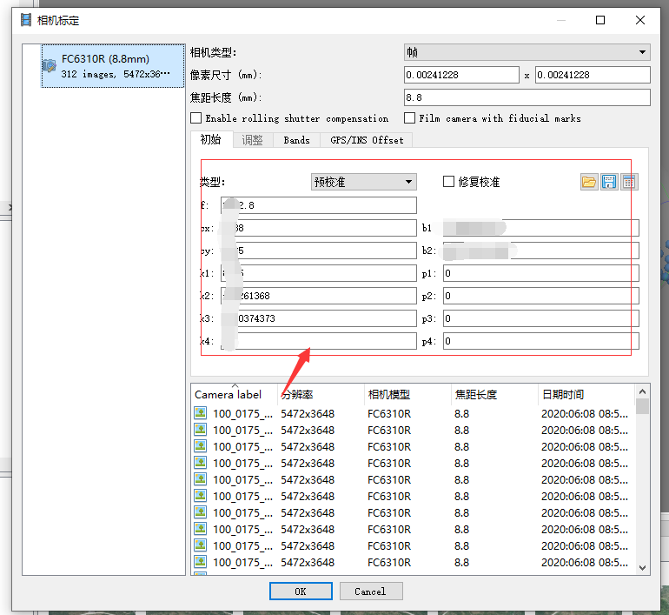
Task: Click the k1 parameter input field
Action: [x=318, y=273]
